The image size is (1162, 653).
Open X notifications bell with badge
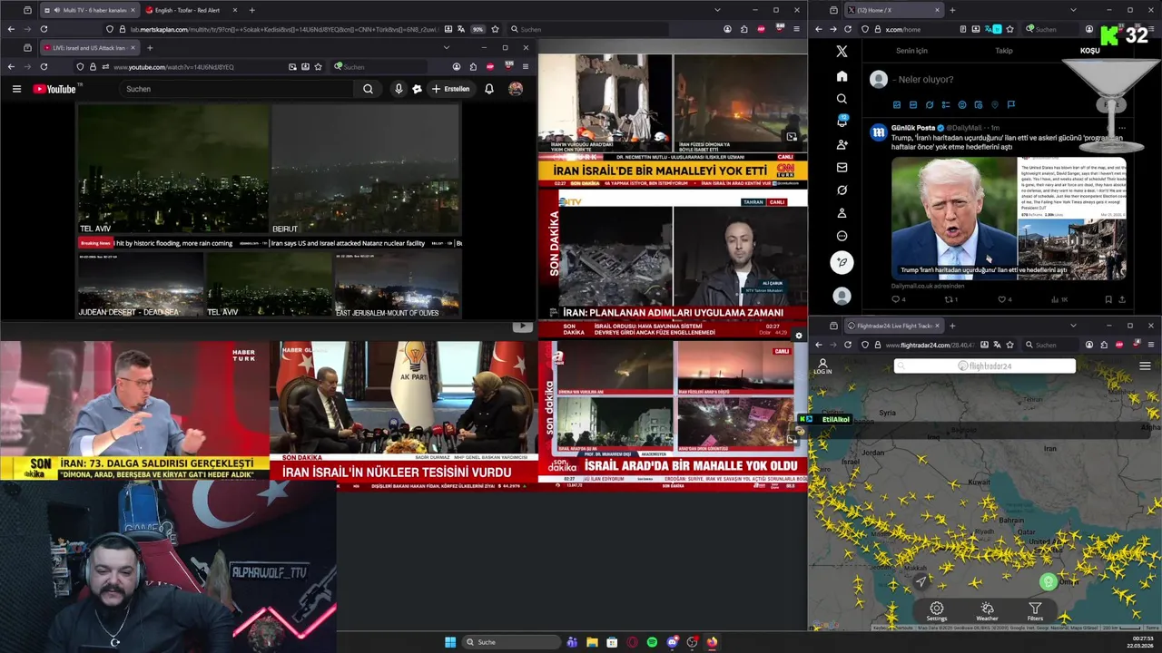[842, 122]
